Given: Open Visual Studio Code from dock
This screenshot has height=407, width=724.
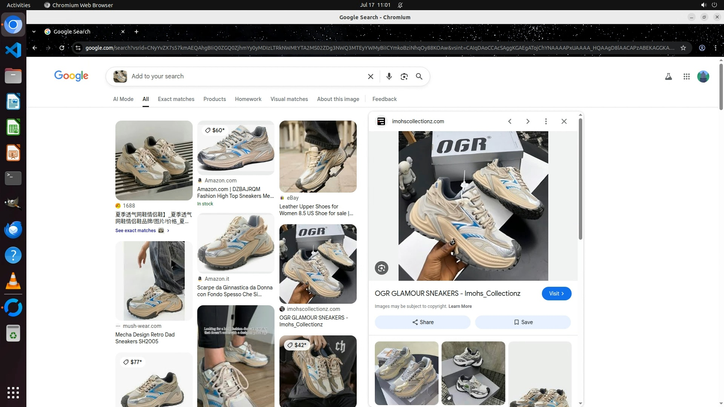Looking at the screenshot, I should [13, 50].
